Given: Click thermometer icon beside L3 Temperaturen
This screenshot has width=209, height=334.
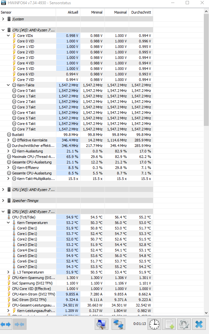Looking at the screenshot, I should pos(14,272).
